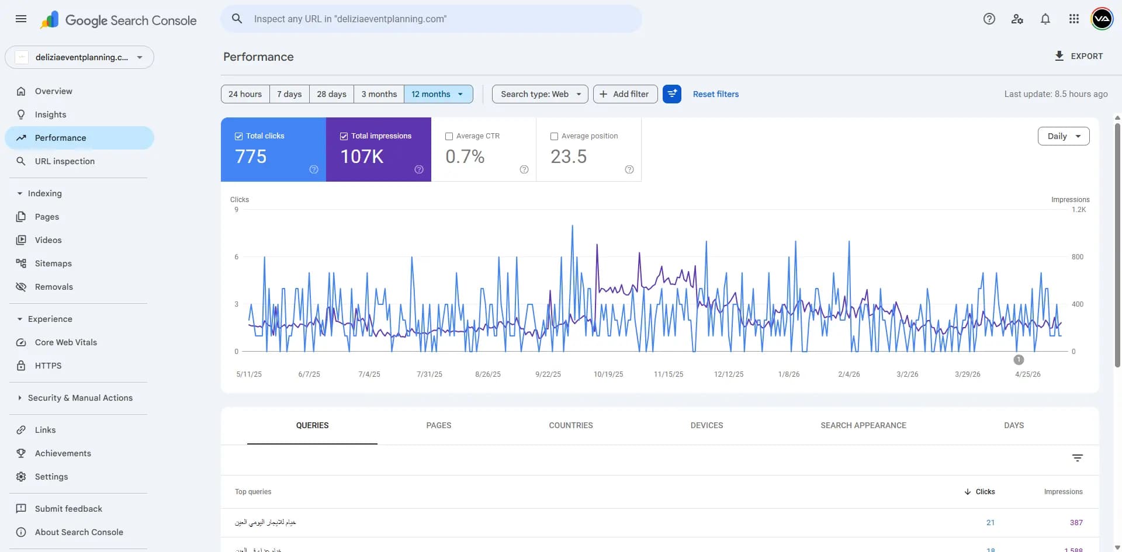This screenshot has width=1122, height=552.
Task: Switch to the Devices tab
Action: point(707,425)
